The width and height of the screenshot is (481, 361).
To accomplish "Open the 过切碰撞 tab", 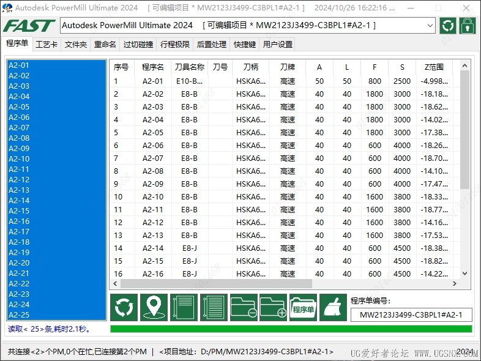I will 138,45.
